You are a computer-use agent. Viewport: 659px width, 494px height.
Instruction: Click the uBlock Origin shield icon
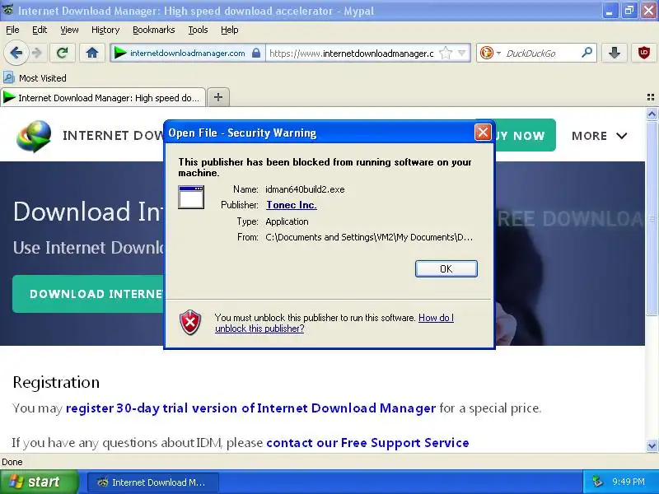tap(643, 53)
